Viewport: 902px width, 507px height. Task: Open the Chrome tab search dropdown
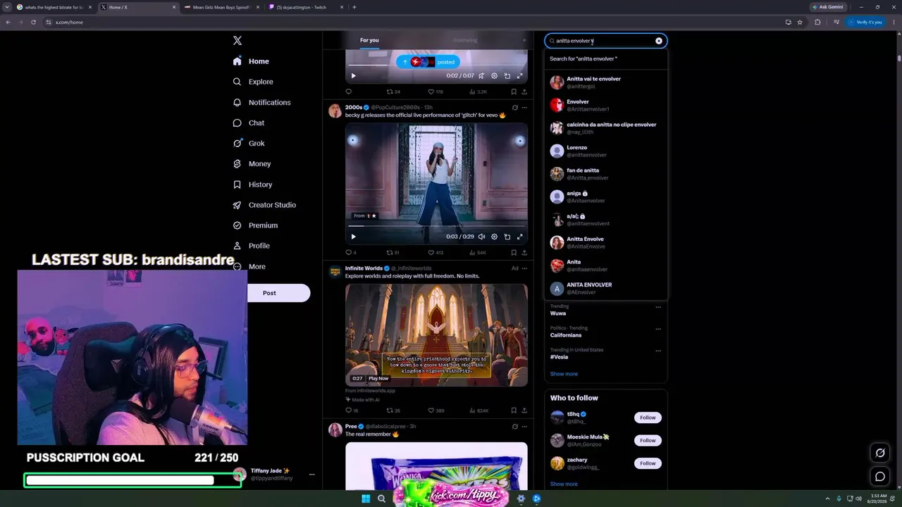(x=7, y=7)
